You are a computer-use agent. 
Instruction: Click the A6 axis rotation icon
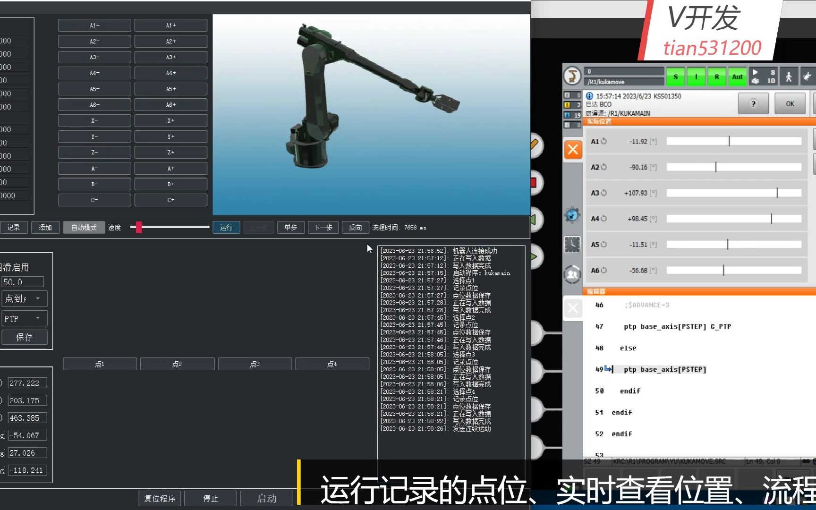point(603,270)
